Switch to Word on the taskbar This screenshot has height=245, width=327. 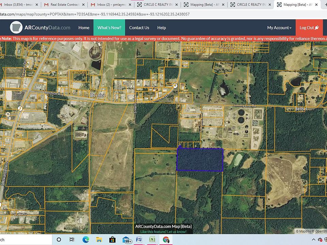click(x=139, y=240)
